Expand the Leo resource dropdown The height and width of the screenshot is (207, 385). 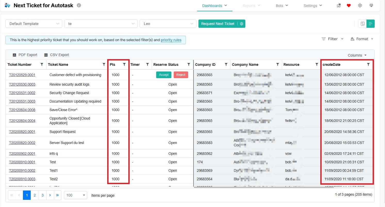click(168, 24)
